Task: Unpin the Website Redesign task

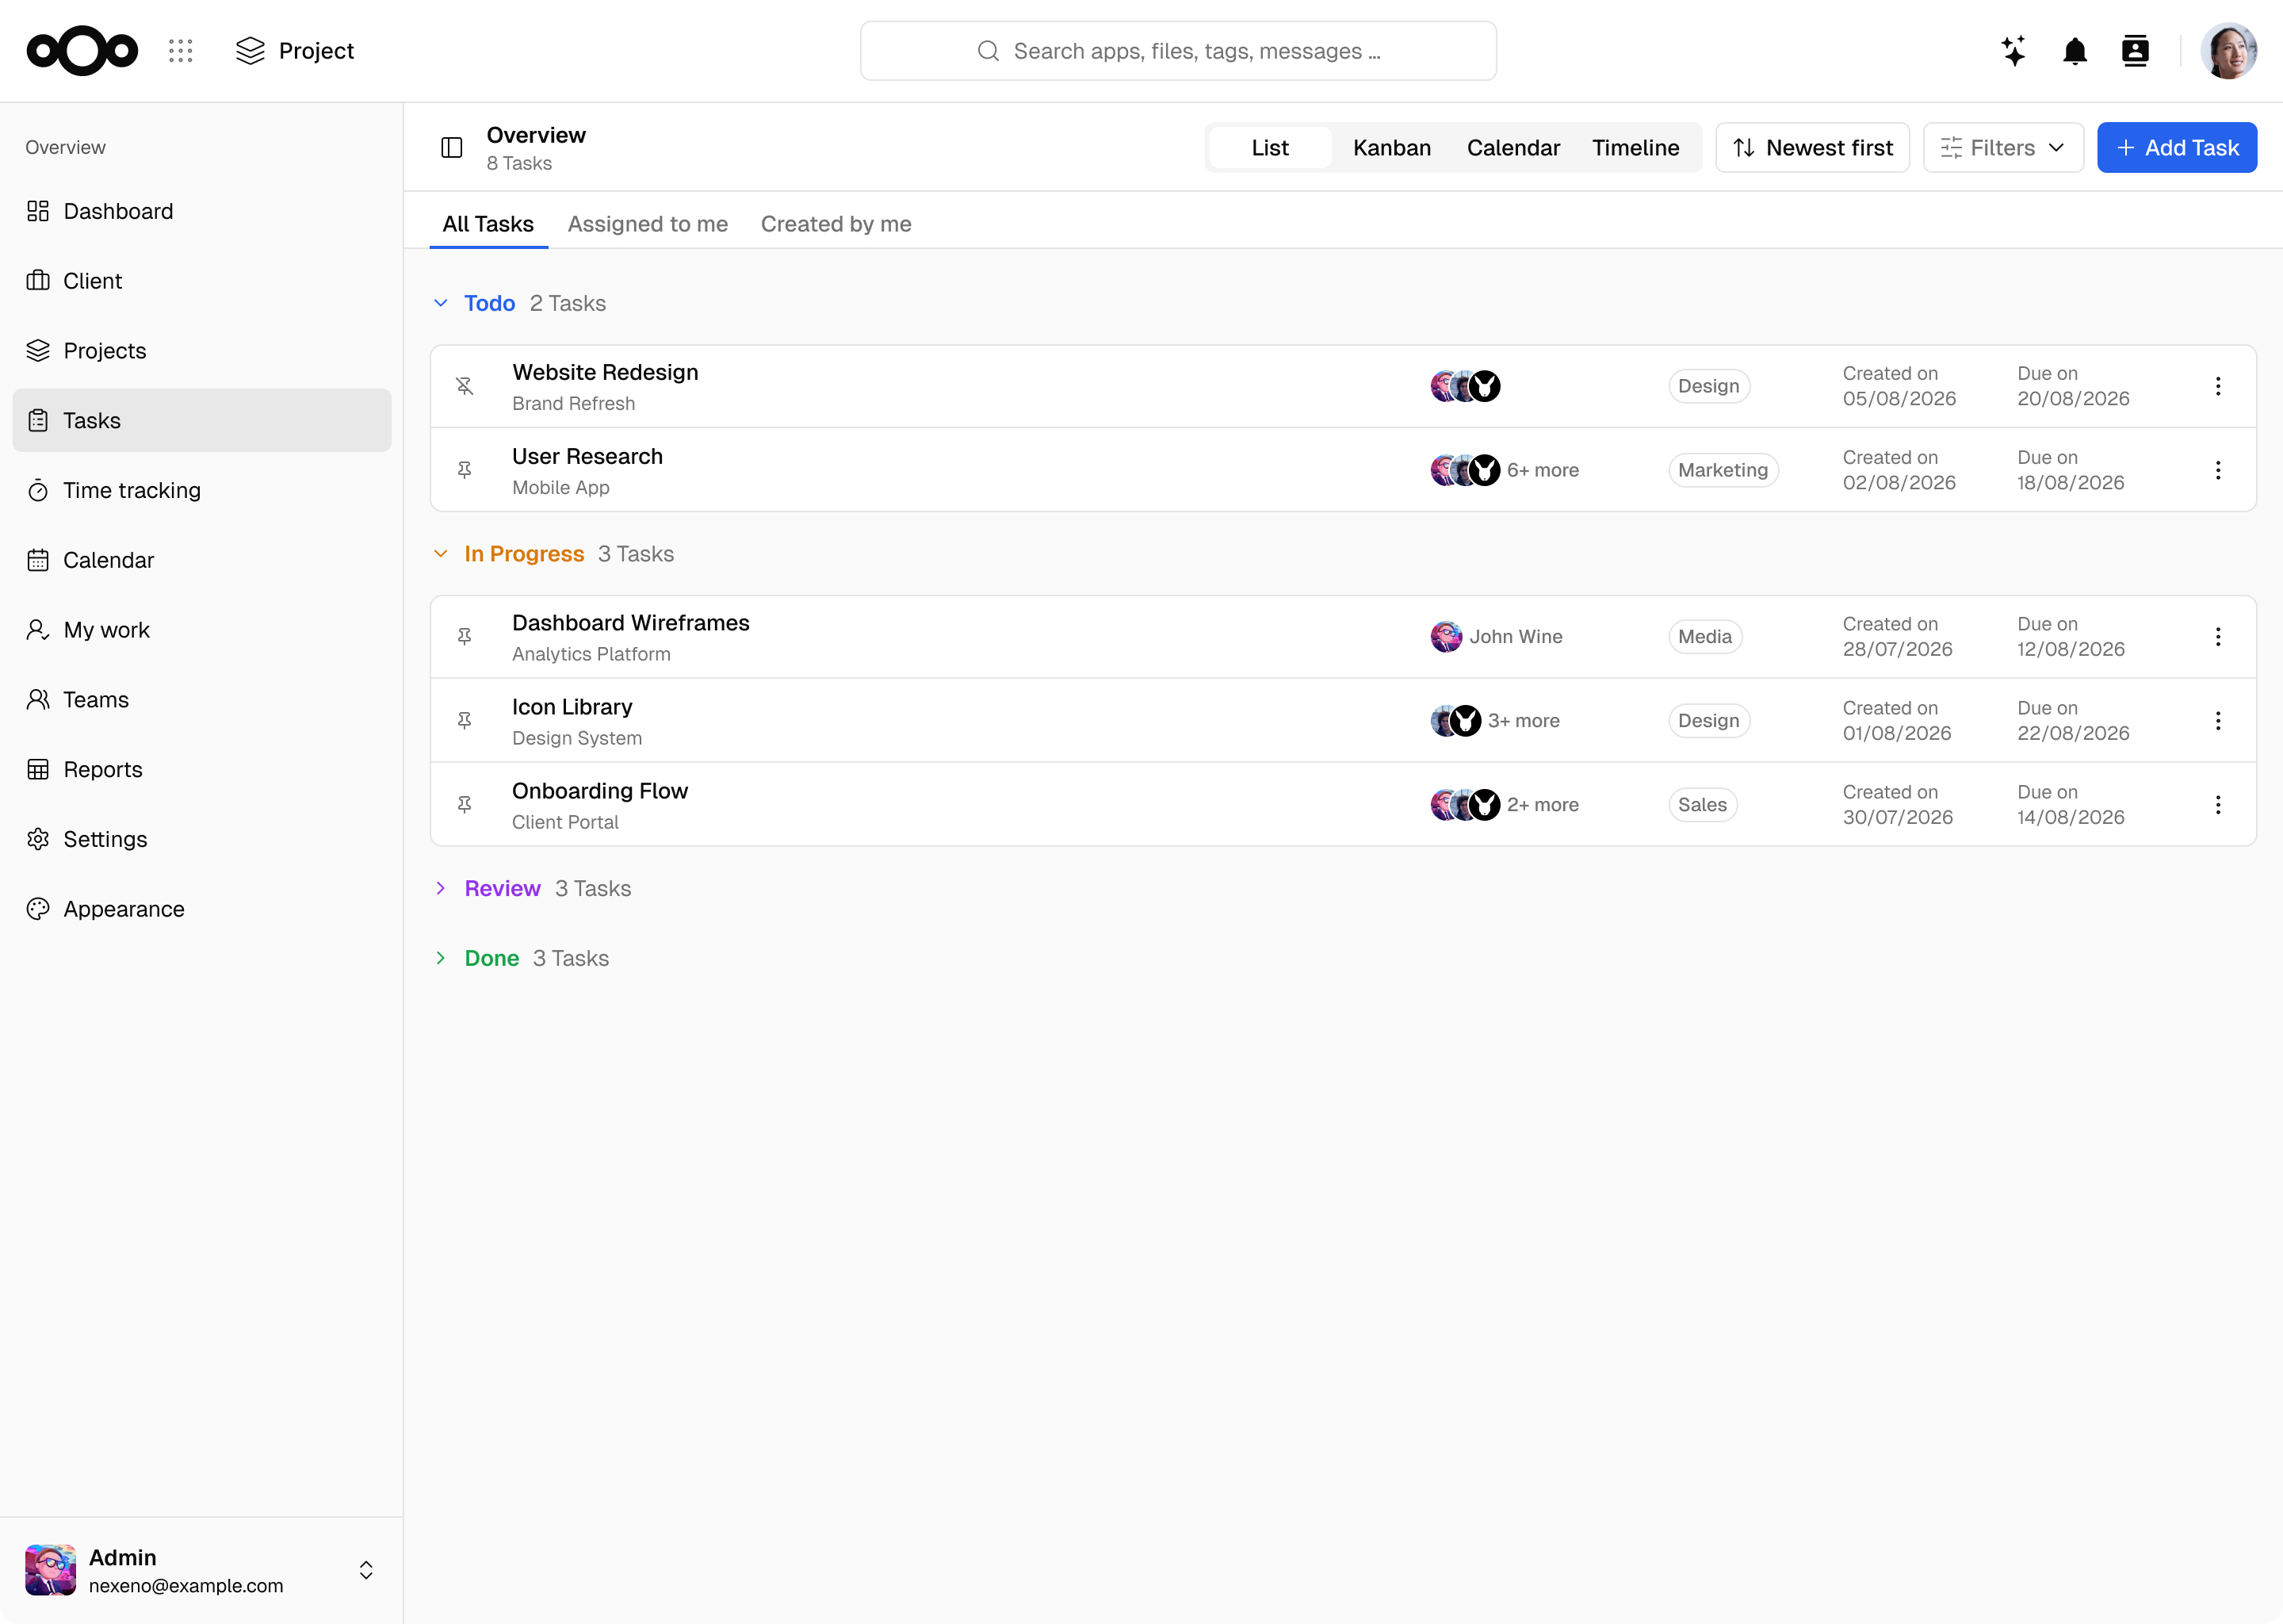Action: coord(465,386)
